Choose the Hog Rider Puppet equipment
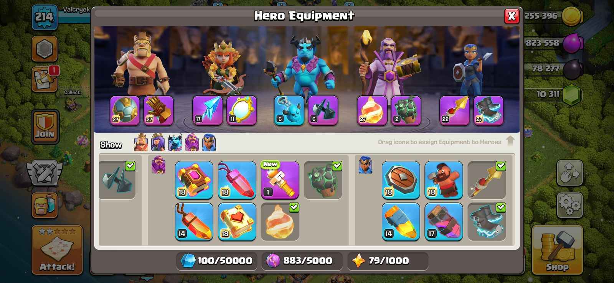The height and width of the screenshot is (283, 614). [x=444, y=180]
